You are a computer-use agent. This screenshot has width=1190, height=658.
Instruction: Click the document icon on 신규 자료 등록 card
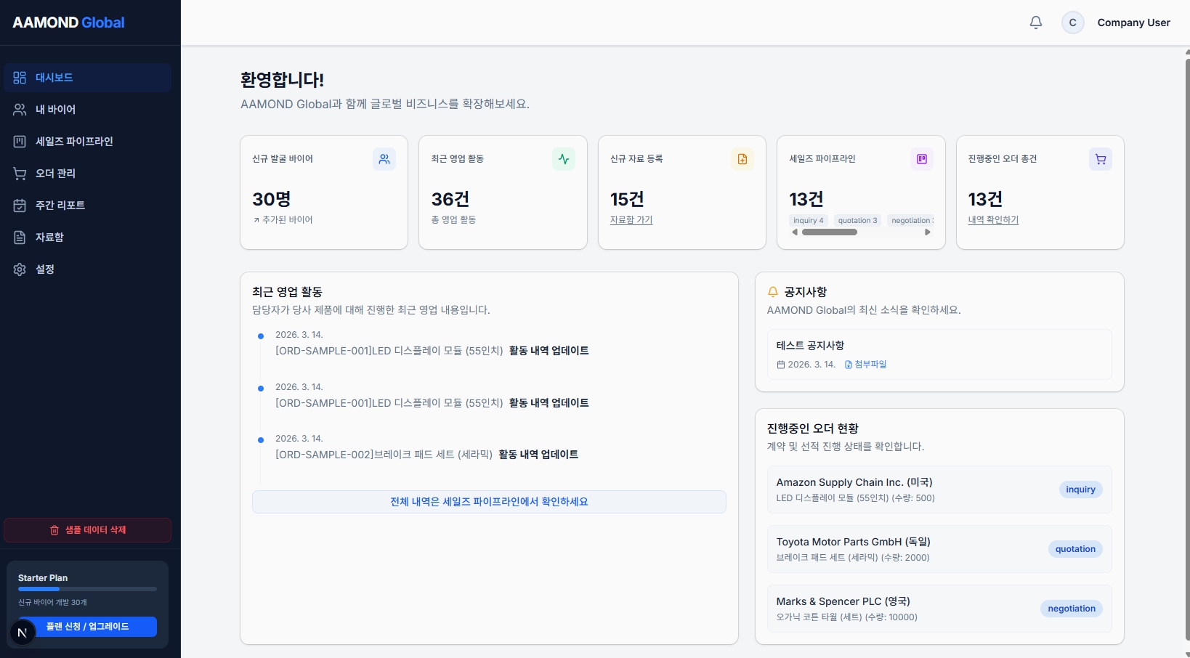coord(742,159)
